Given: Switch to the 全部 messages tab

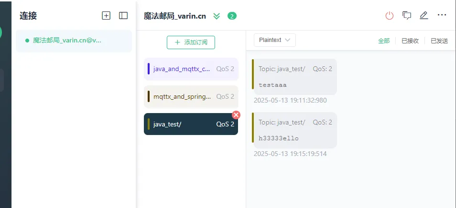Looking at the screenshot, I should pos(384,41).
